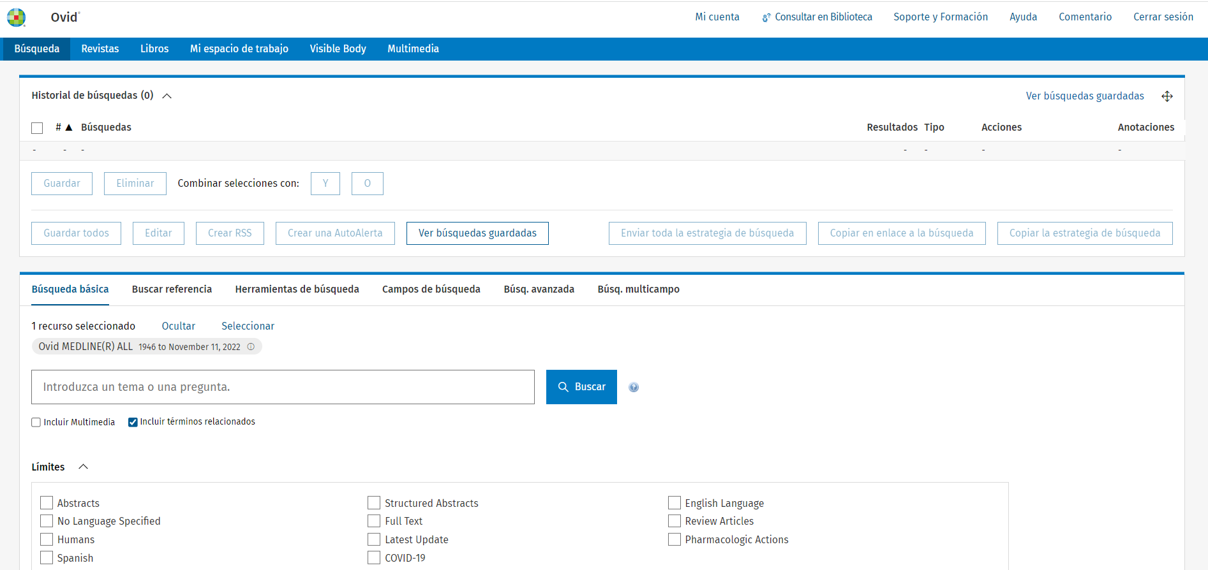Click the help question mark icon beside Buscar
This screenshot has width=1208, height=570.
click(x=633, y=387)
